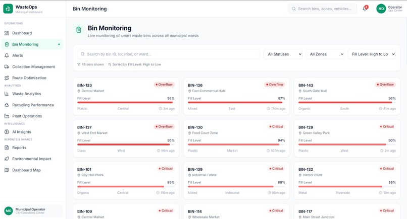
Task: Click Green Valley Park location text
Action: pyautogui.click(x=316, y=133)
